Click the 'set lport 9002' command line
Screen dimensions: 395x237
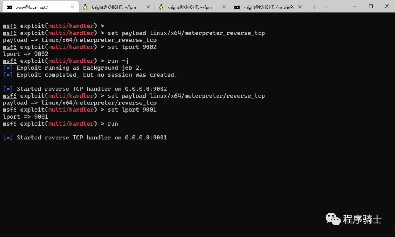(80, 47)
